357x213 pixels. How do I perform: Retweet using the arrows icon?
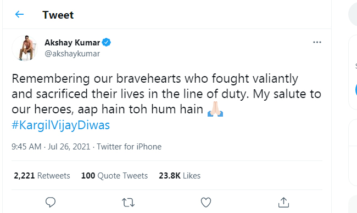(128, 203)
